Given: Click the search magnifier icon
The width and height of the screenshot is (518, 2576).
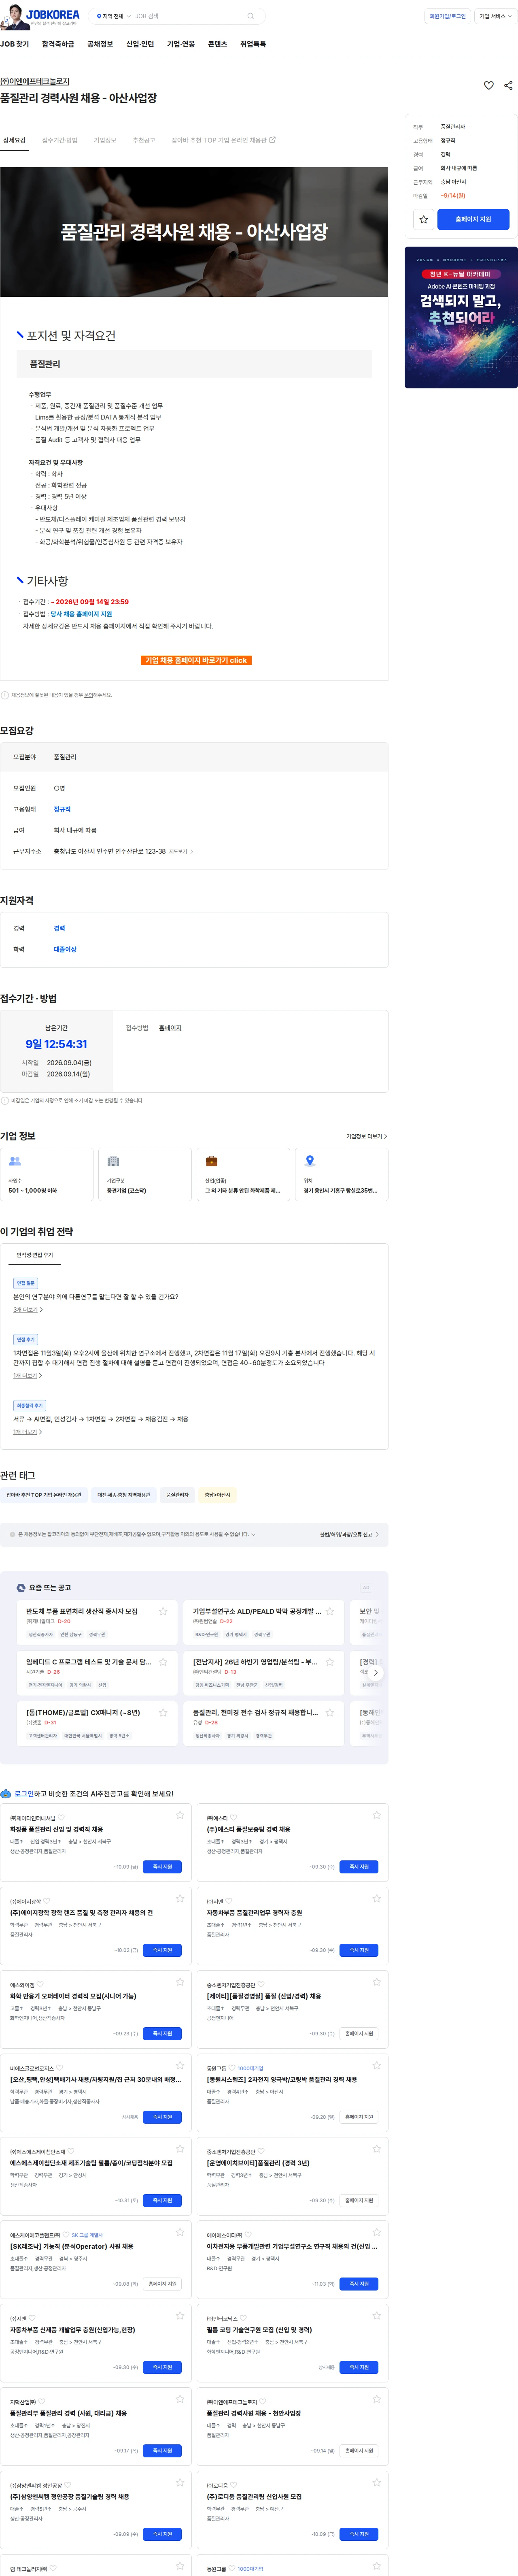Looking at the screenshot, I should [250, 16].
